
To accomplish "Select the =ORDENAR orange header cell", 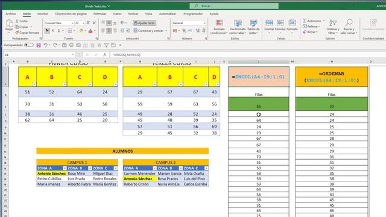I will (332, 77).
